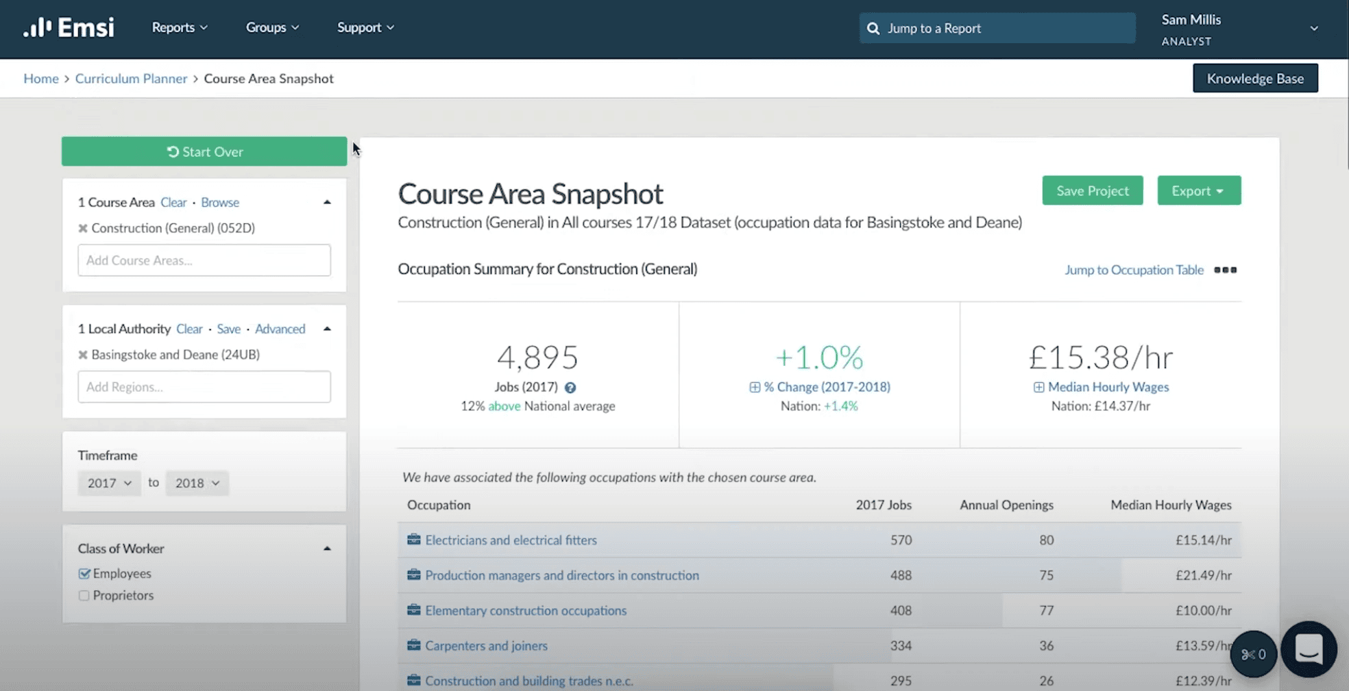Uncheck the Employees checkbox
This screenshot has width=1349, height=691.
pos(84,573)
